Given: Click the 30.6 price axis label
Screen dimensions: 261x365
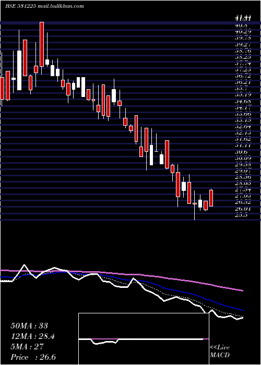Looking at the screenshot, I should point(241,152).
